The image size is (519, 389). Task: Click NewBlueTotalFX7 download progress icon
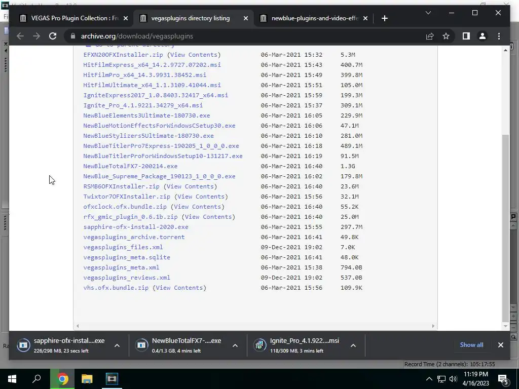142,345
